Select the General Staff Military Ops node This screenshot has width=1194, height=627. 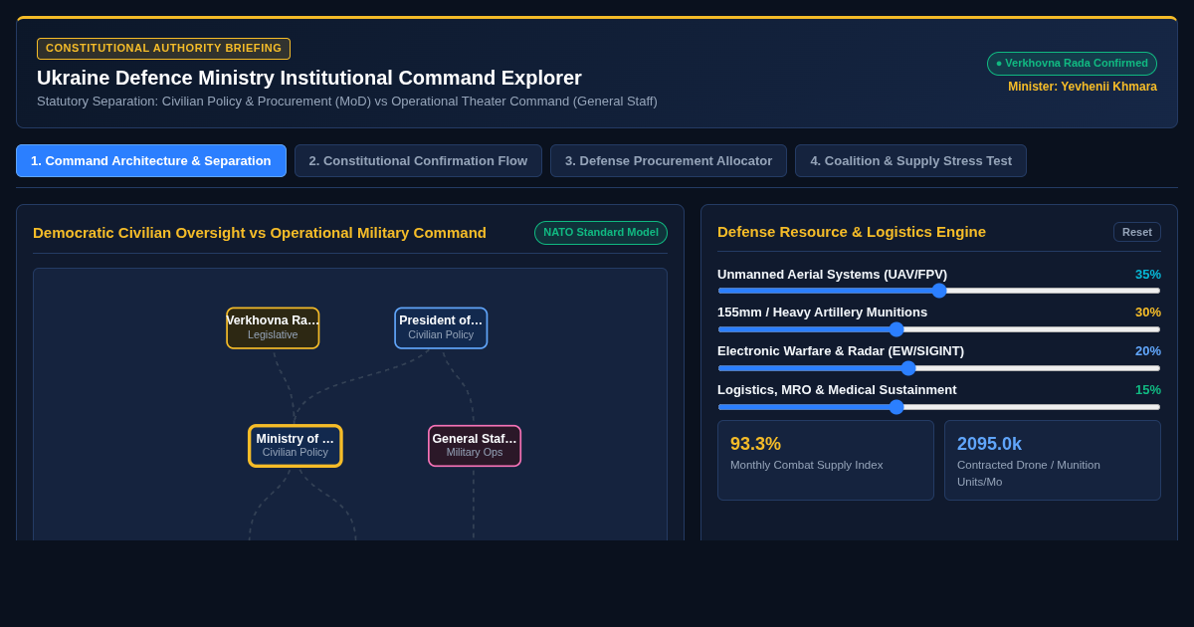(x=475, y=446)
